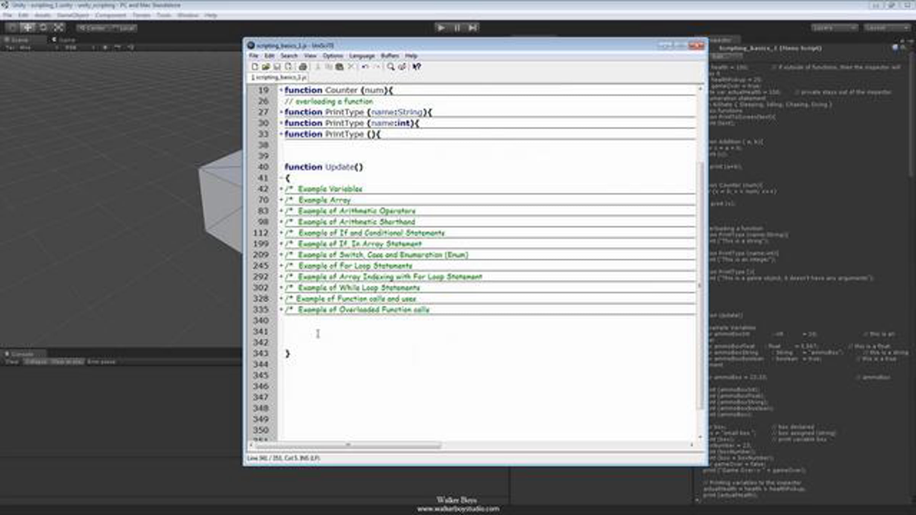Screen dimensions: 916x515
Task: Click the Cut icon in SciTE toolbar
Action: 317,67
